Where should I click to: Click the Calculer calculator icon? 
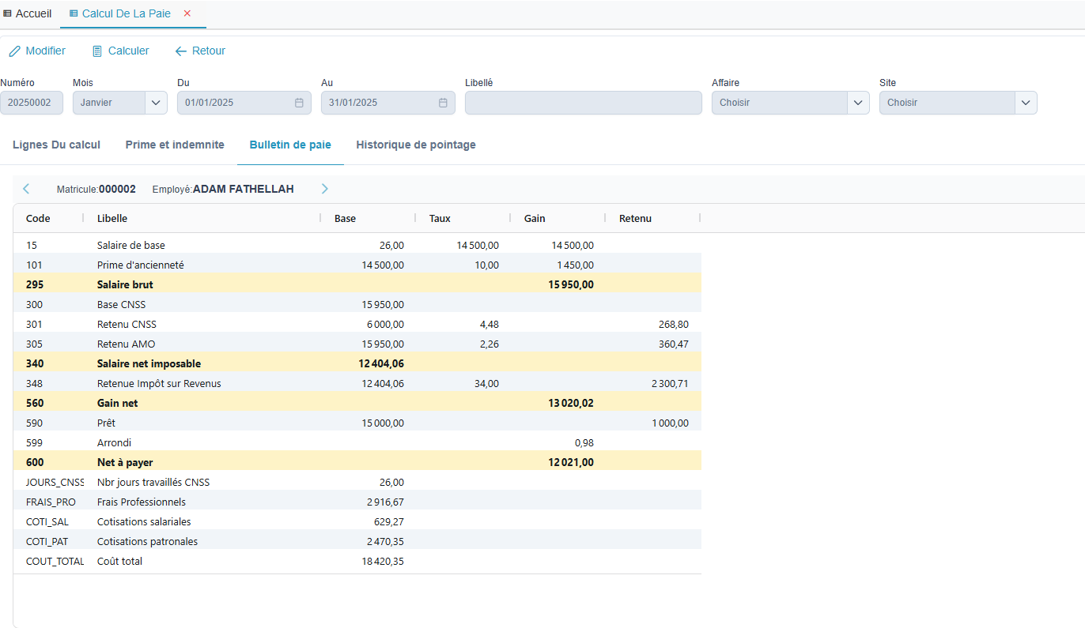pos(97,51)
